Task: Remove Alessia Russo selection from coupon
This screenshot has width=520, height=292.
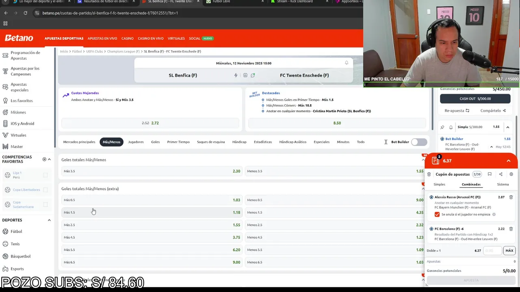Action: (x=511, y=197)
